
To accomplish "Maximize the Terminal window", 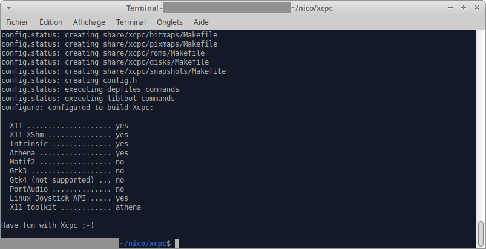I will pos(464,8).
